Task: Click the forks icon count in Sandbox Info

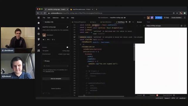Action: pyautogui.click(x=53, y=39)
